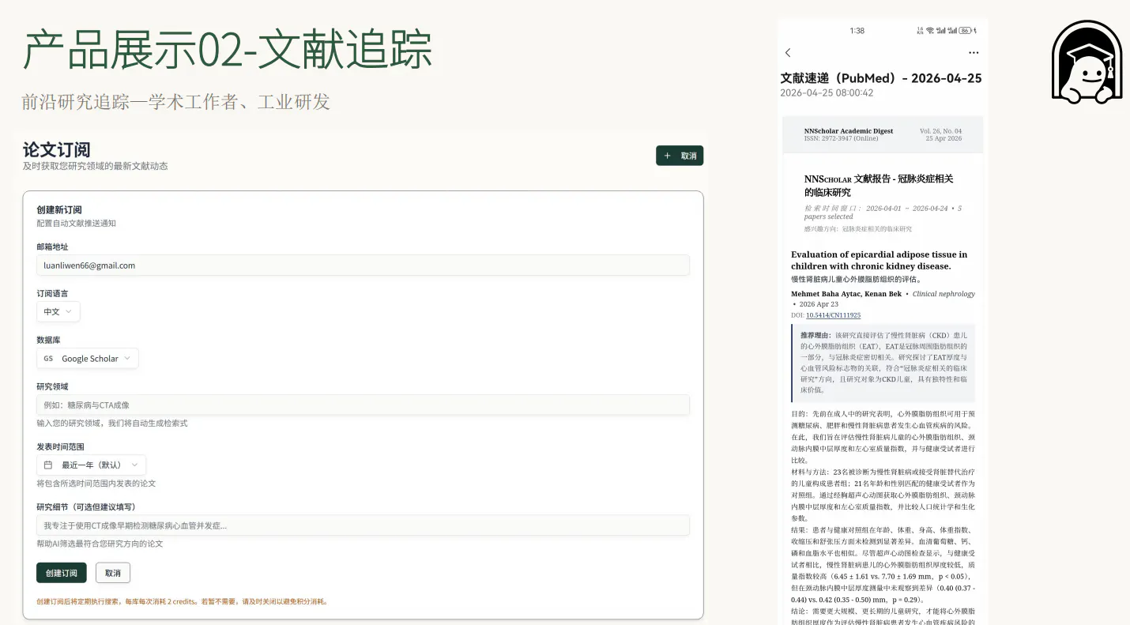Click the 配置自动文献推送通知 description

point(76,224)
